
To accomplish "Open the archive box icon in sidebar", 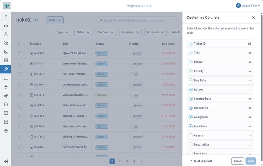I will 6,60.
